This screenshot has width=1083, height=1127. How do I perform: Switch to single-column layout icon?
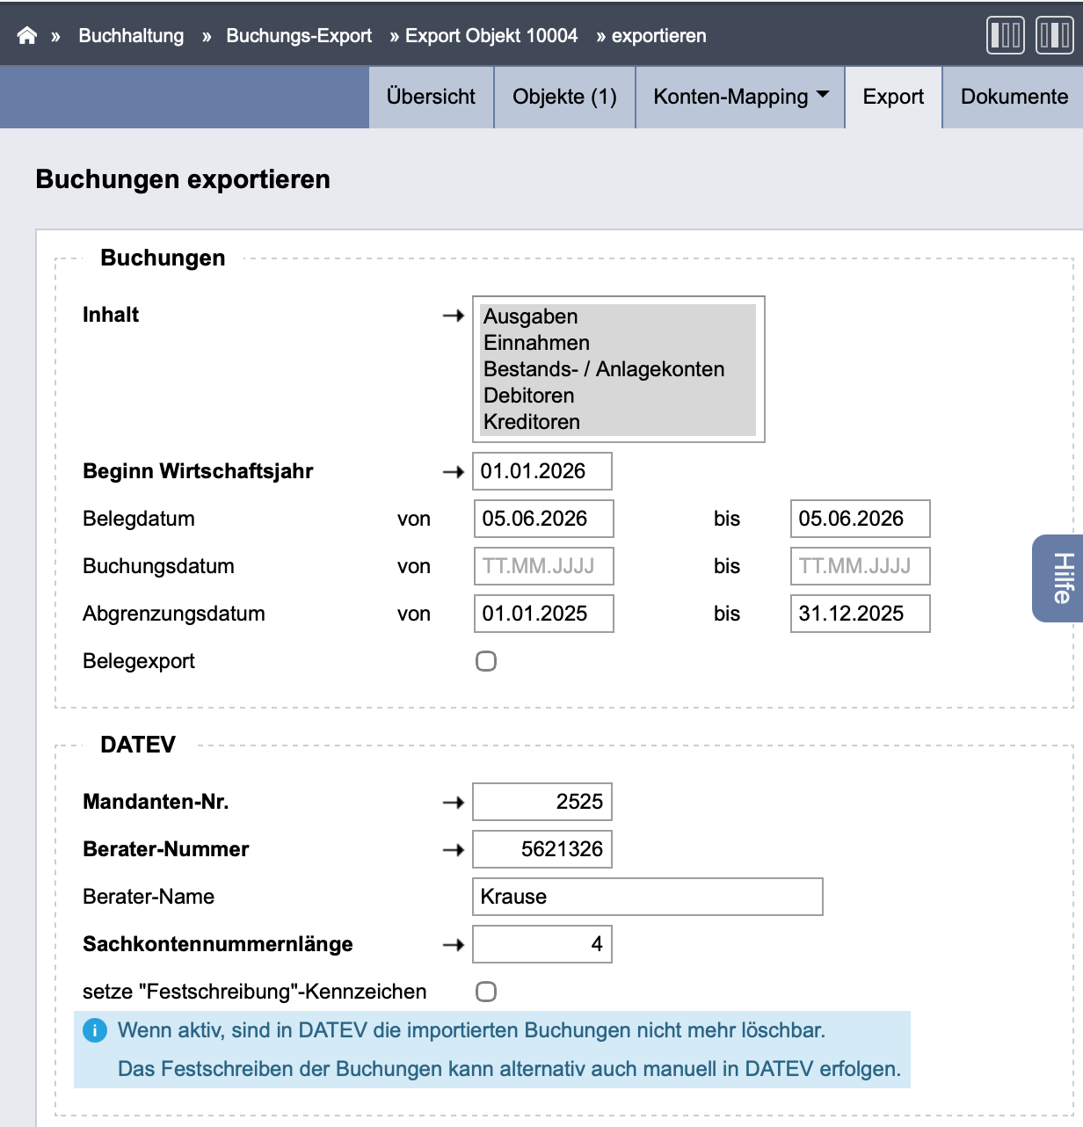pos(1006,35)
